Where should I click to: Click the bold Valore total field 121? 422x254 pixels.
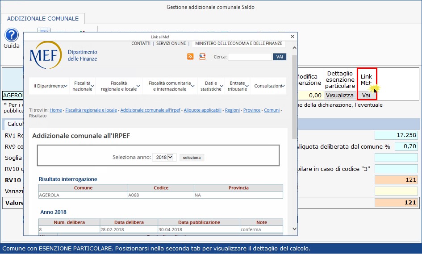(396, 203)
